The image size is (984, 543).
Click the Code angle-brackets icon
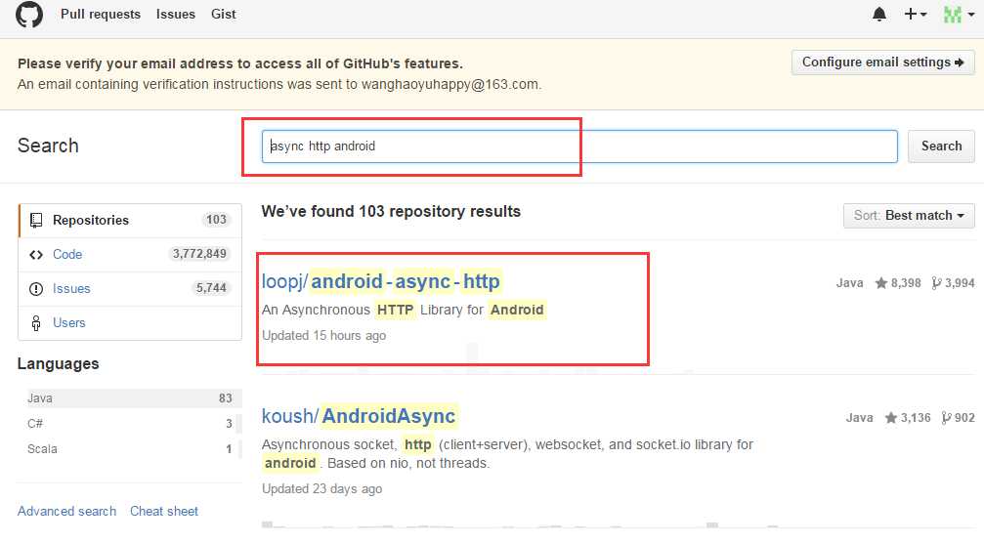[36, 255]
